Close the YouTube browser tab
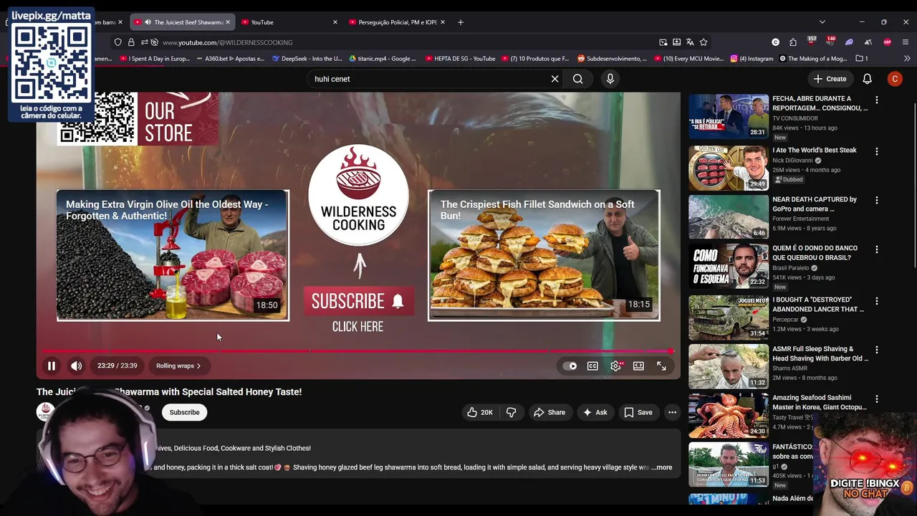Image resolution: width=917 pixels, height=516 pixels. click(335, 22)
